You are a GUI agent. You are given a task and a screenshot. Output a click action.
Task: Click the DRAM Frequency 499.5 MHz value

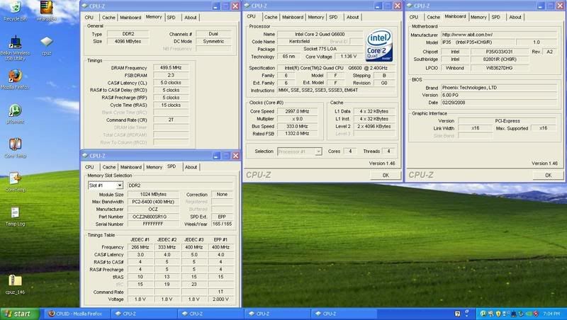[171, 67]
